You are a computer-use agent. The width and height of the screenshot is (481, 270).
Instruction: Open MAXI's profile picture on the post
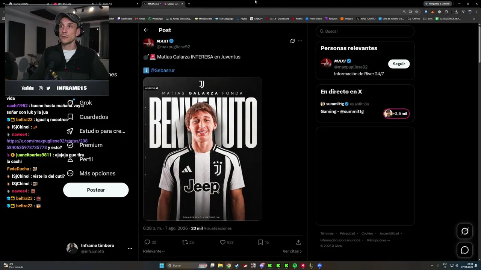[149, 43]
